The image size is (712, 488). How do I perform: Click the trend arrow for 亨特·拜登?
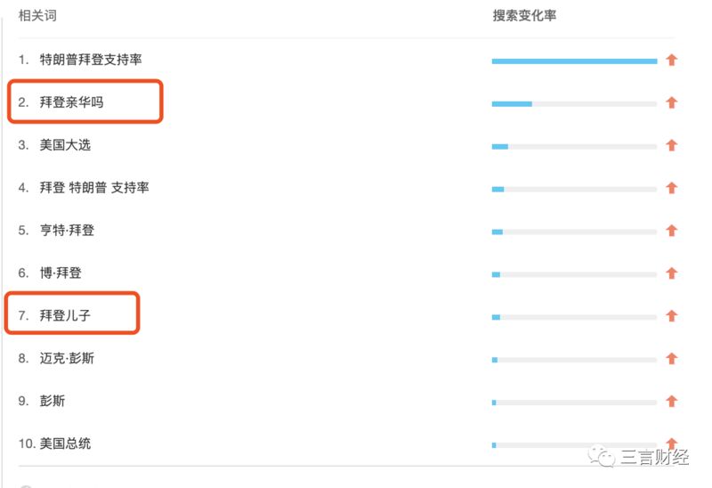pyautogui.click(x=672, y=231)
